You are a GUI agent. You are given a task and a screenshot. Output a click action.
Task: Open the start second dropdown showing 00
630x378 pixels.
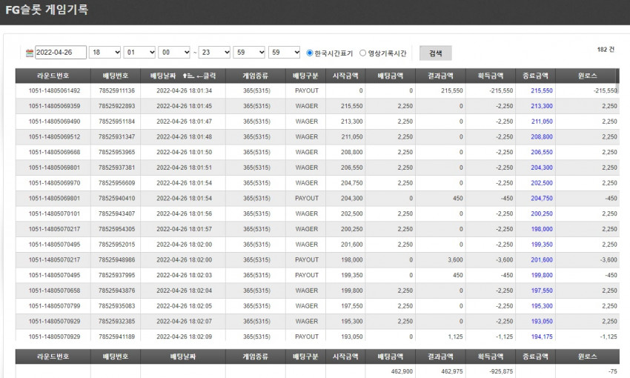pyautogui.click(x=174, y=52)
